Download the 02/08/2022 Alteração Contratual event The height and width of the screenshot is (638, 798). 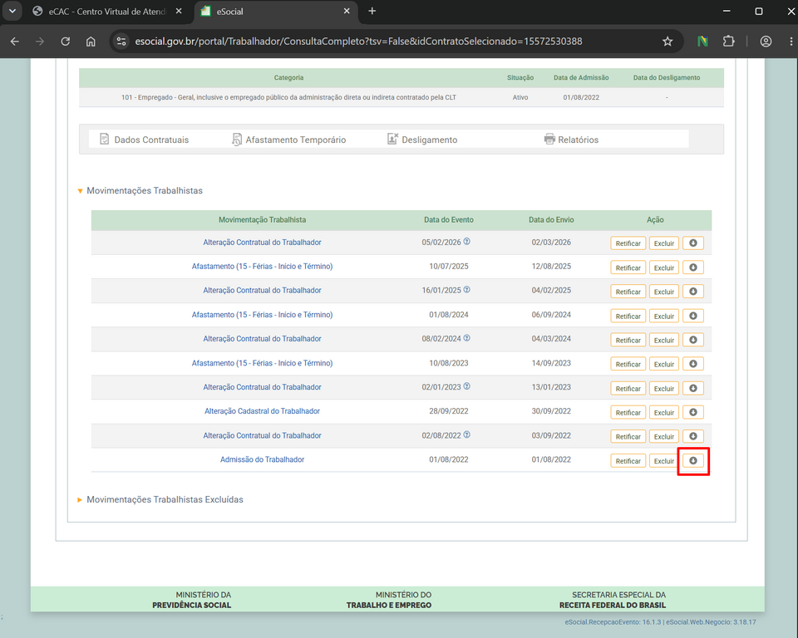[692, 436]
